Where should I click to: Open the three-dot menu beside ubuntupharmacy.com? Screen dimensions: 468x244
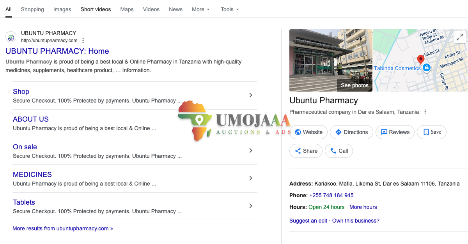(x=83, y=41)
